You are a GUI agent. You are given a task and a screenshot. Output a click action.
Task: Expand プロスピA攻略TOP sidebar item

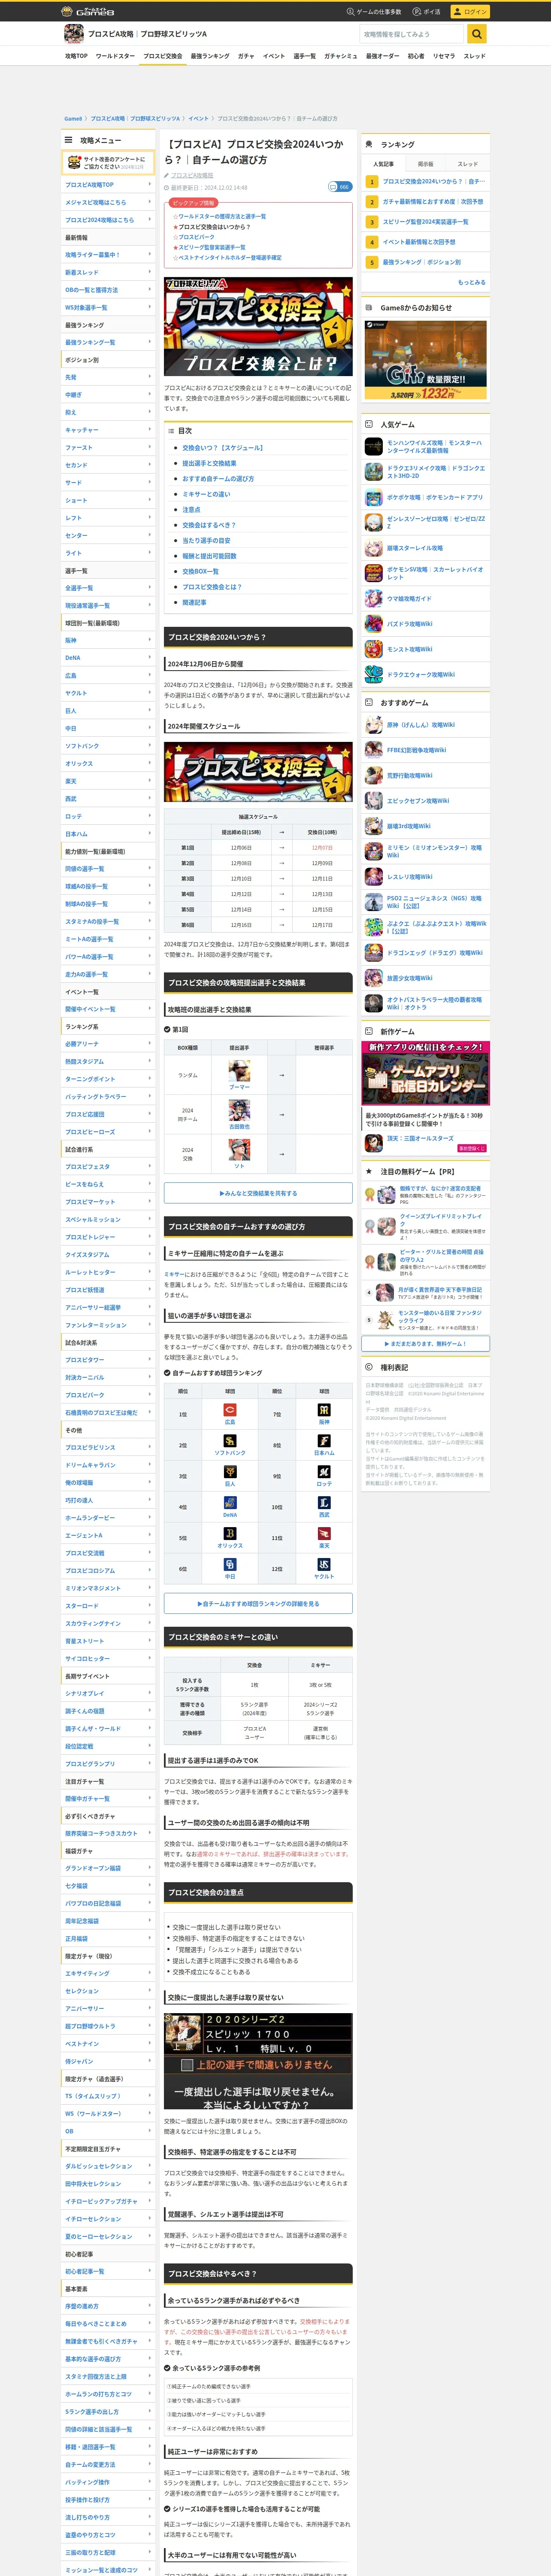(108, 185)
